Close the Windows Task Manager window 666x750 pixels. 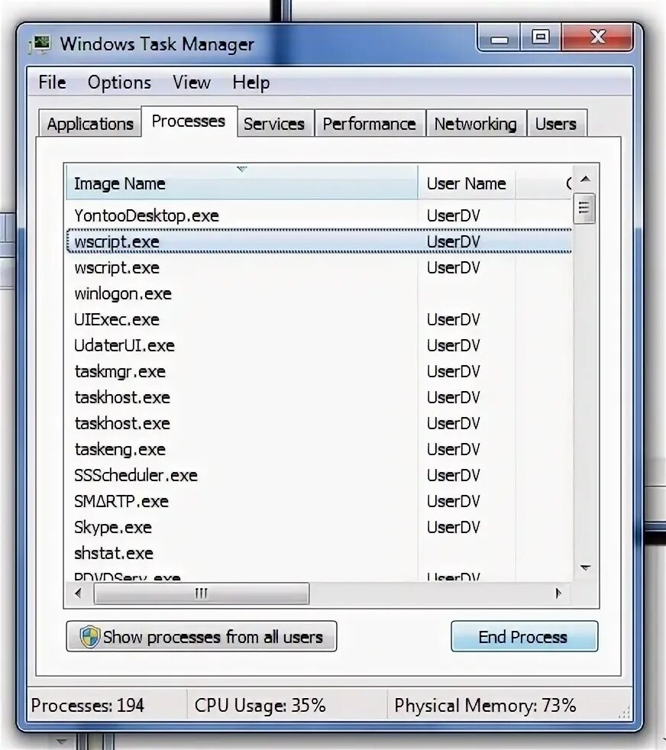point(597,37)
